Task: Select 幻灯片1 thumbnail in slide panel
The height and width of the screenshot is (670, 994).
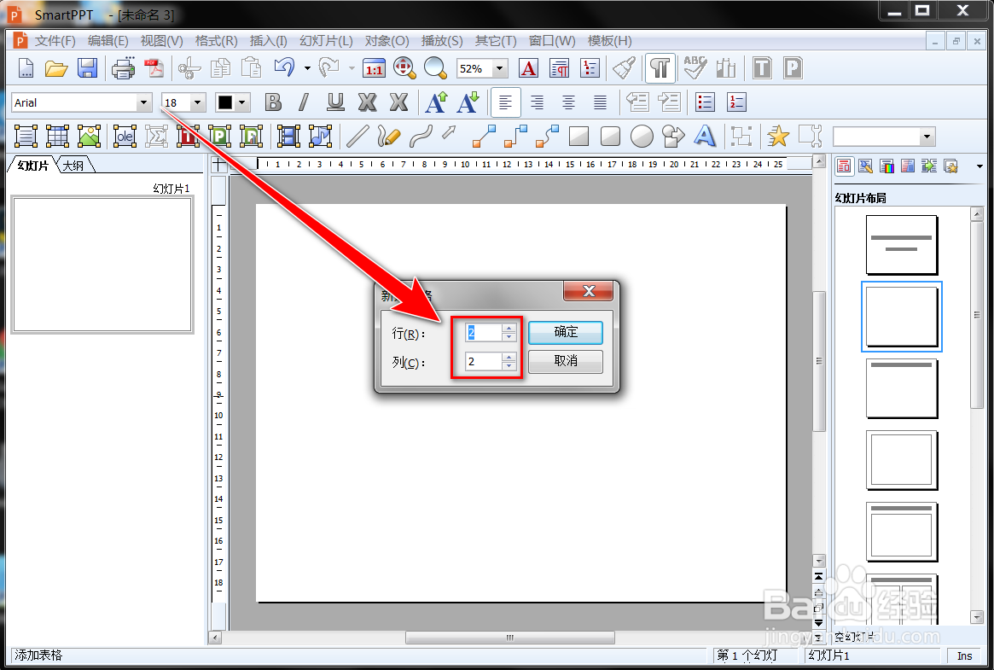Action: 102,265
